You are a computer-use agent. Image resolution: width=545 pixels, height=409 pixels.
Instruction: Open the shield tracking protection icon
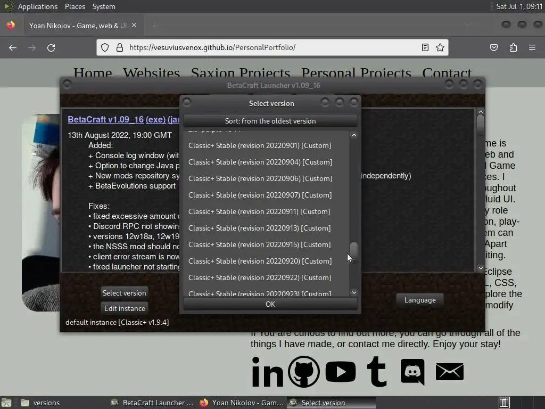click(105, 47)
